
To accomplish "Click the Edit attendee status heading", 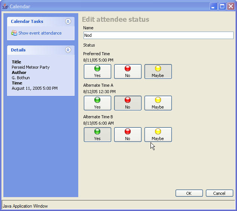I will coord(116,20).
